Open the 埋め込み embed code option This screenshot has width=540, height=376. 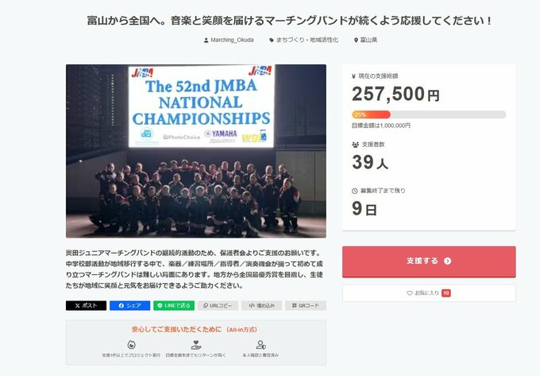(x=261, y=305)
